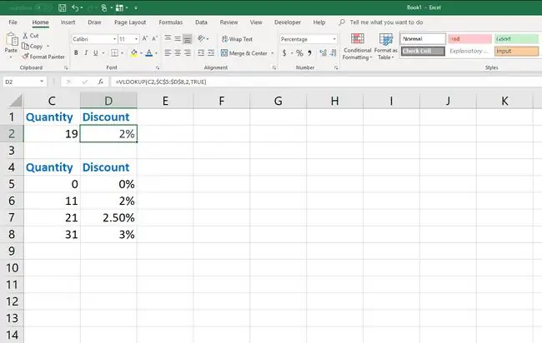The height and width of the screenshot is (343, 542).
Task: Open the Format as Table menu
Action: click(386, 47)
